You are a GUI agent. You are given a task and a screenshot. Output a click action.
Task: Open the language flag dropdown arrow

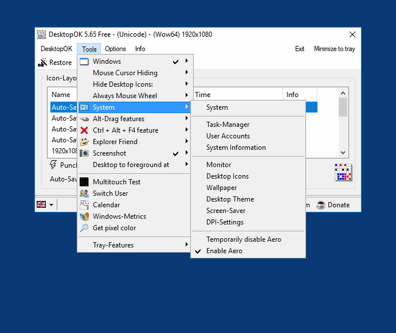coord(52,205)
